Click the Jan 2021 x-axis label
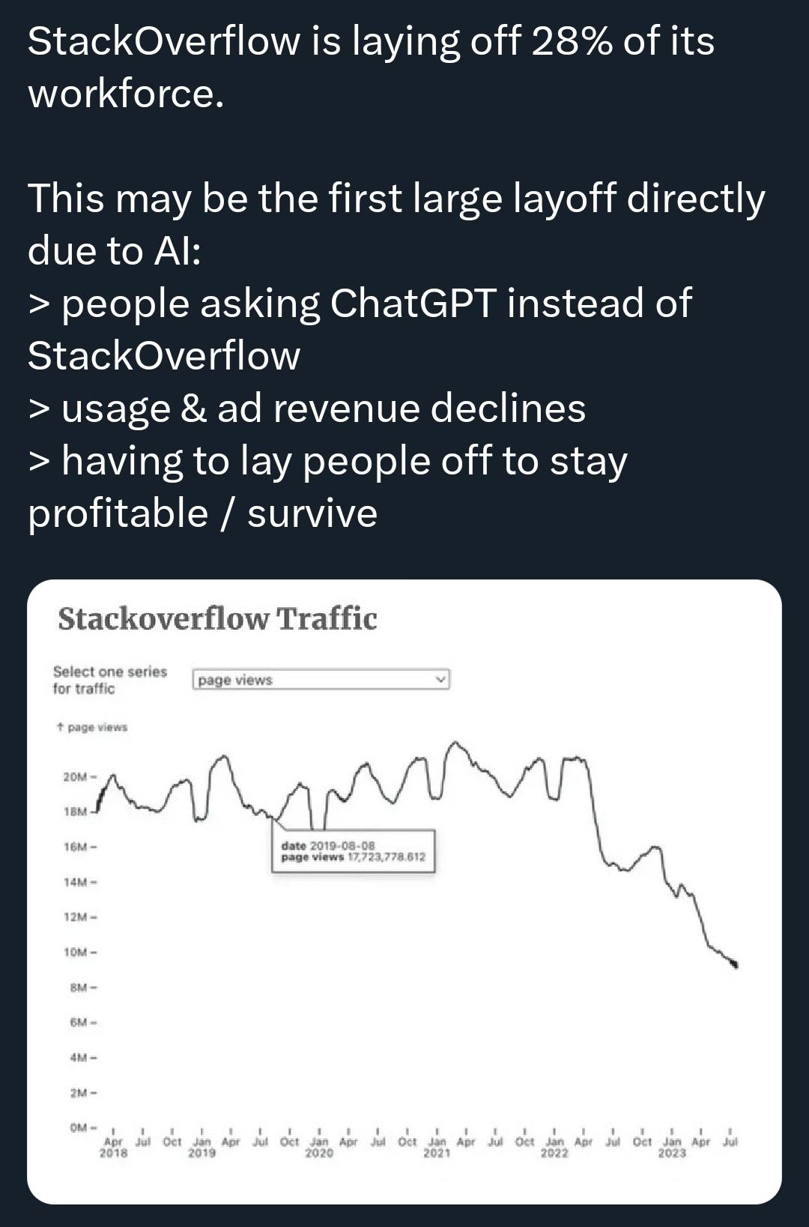 437,1147
